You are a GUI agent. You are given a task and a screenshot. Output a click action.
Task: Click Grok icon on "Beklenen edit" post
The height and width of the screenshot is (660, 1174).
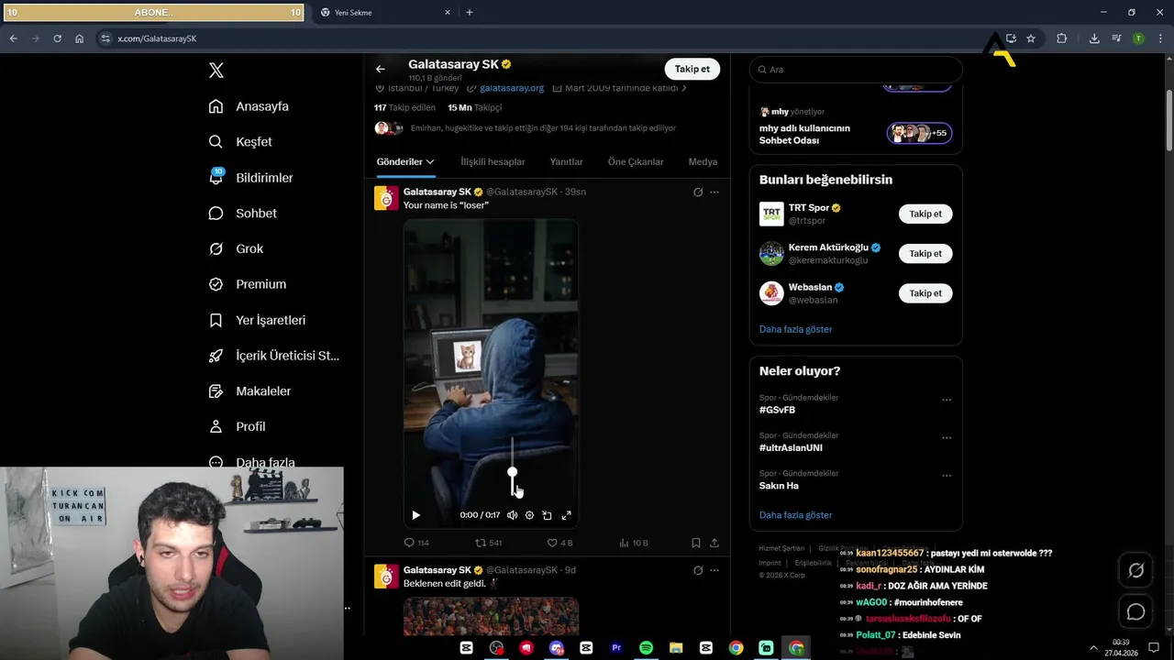pyautogui.click(x=698, y=570)
